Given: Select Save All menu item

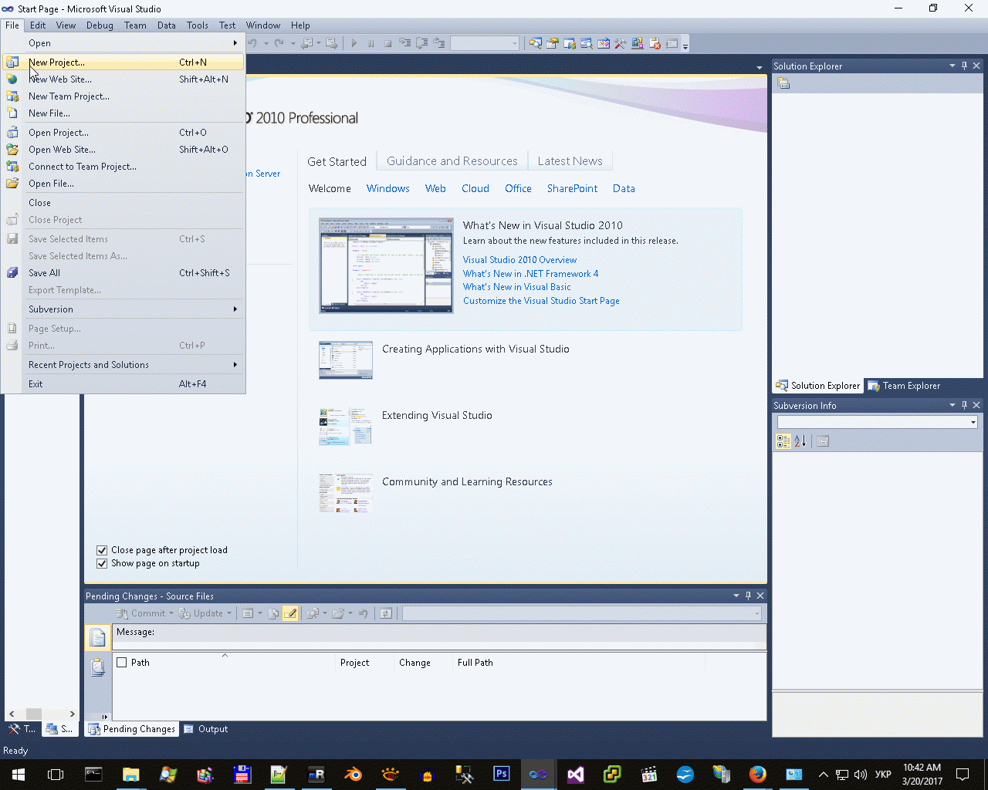Looking at the screenshot, I should pos(123,273).
